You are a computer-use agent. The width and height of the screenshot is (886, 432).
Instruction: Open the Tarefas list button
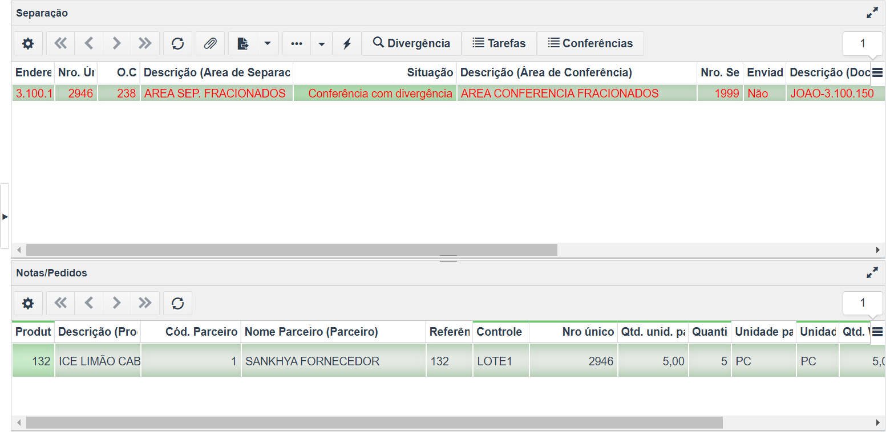coord(499,43)
